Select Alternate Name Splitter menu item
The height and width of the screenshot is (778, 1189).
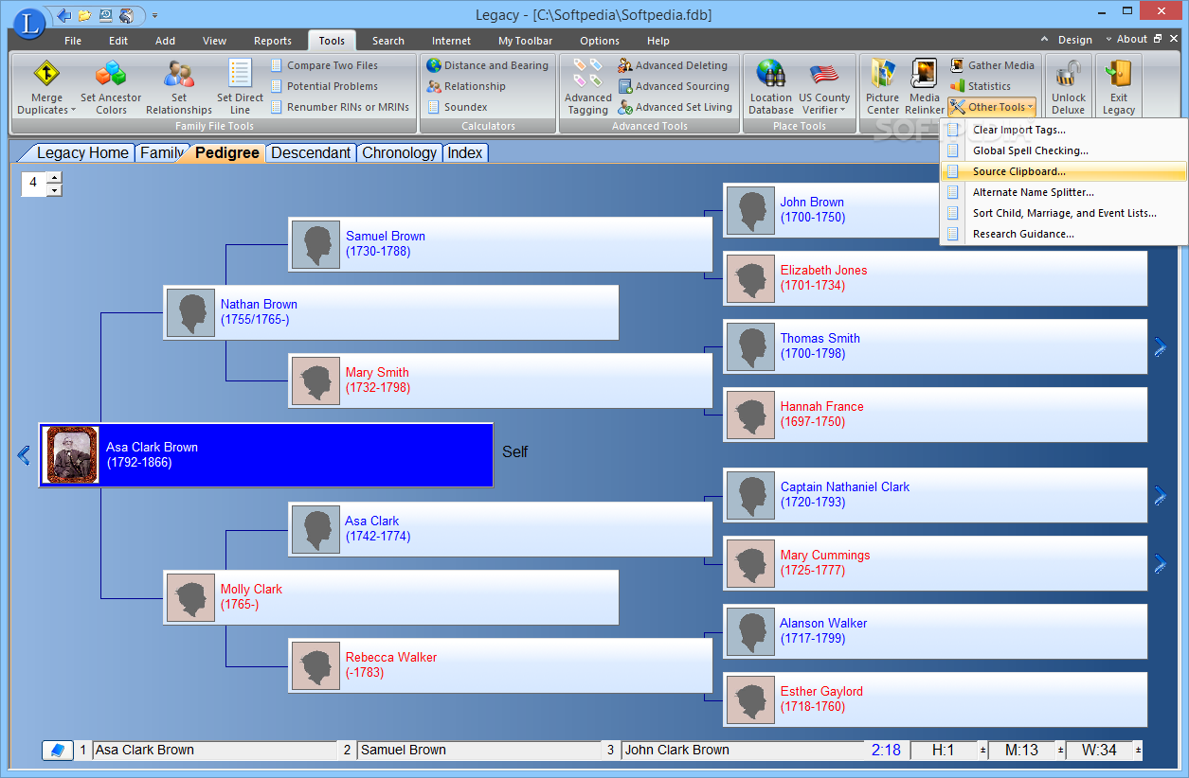(1063, 192)
